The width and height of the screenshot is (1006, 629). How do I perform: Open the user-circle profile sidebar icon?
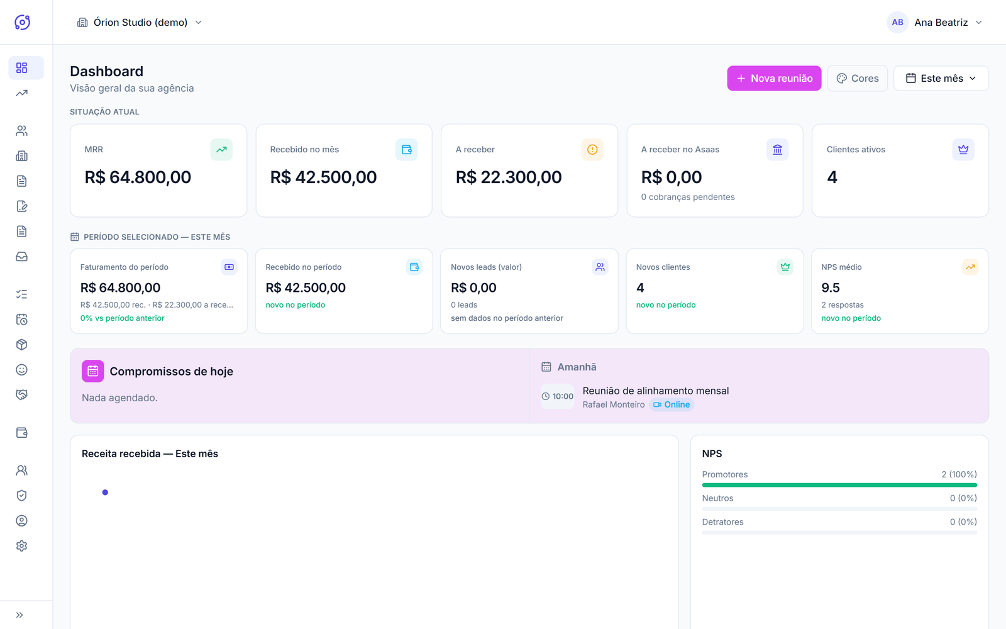(22, 521)
